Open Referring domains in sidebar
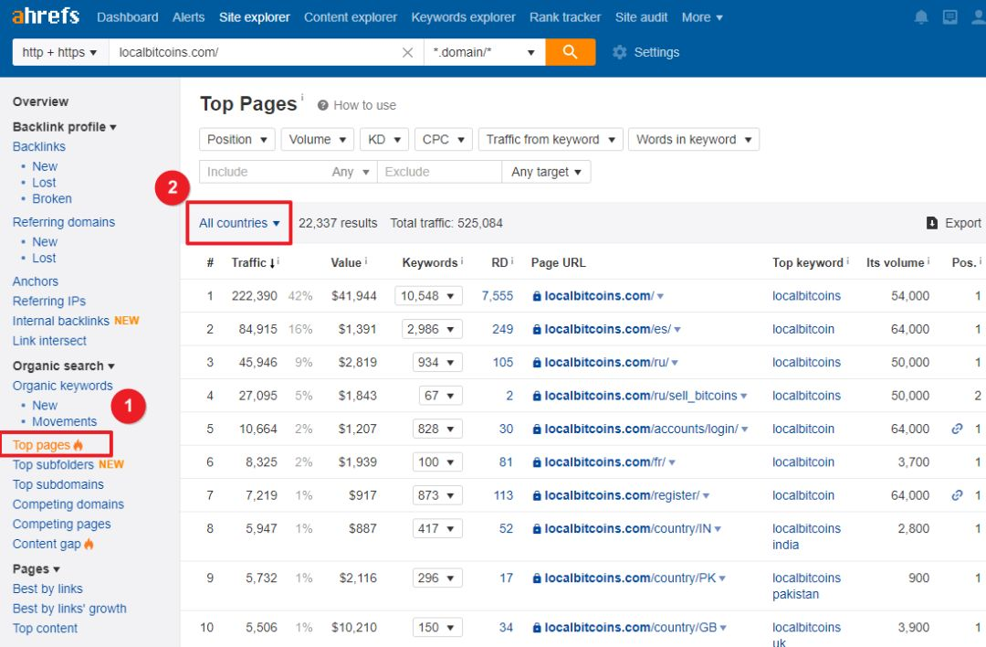The height and width of the screenshot is (647, 986). (64, 222)
